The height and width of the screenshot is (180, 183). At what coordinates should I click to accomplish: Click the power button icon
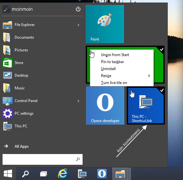pyautogui.click(x=78, y=9)
